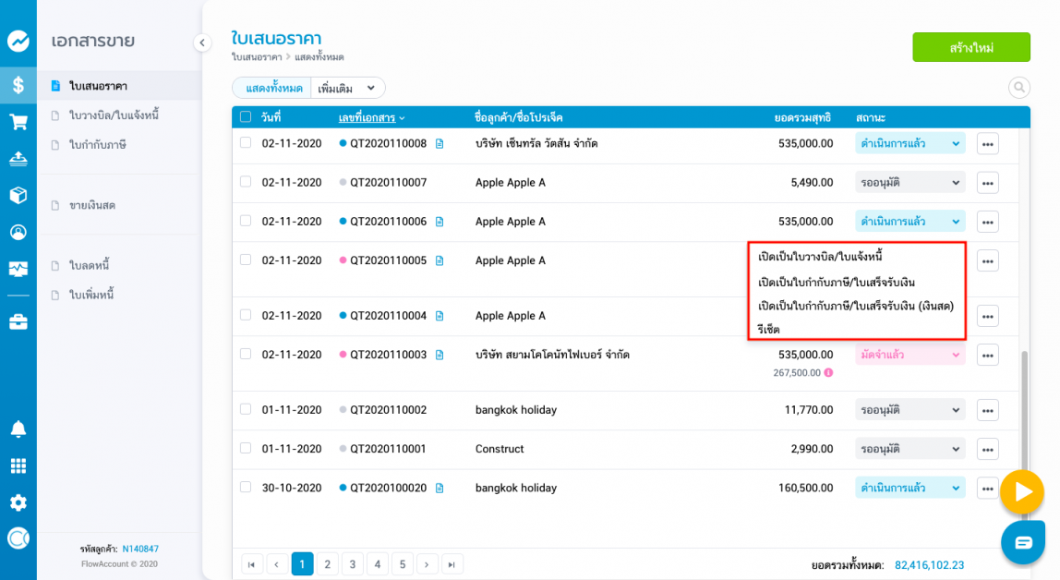1060x580 pixels.
Task: Open ใบวางบิล/ใบแจ้งหนี้ in sidebar
Action: coord(114,115)
